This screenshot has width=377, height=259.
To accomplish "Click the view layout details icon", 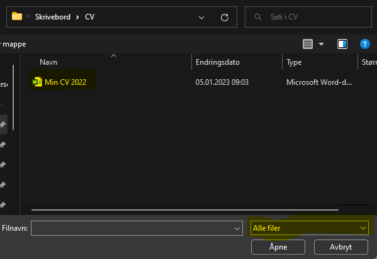I will [x=308, y=44].
